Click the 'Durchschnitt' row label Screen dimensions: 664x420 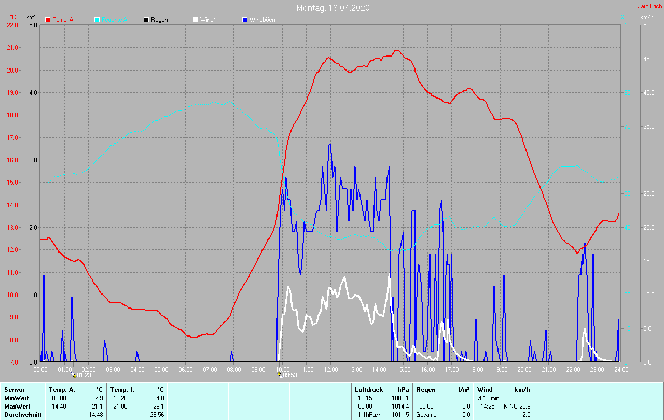pyautogui.click(x=23, y=415)
